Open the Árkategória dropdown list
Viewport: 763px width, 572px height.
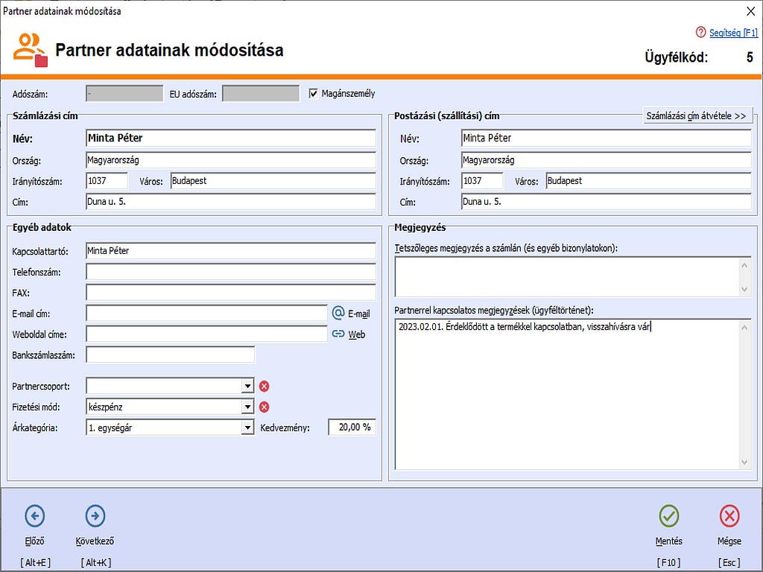(x=248, y=428)
